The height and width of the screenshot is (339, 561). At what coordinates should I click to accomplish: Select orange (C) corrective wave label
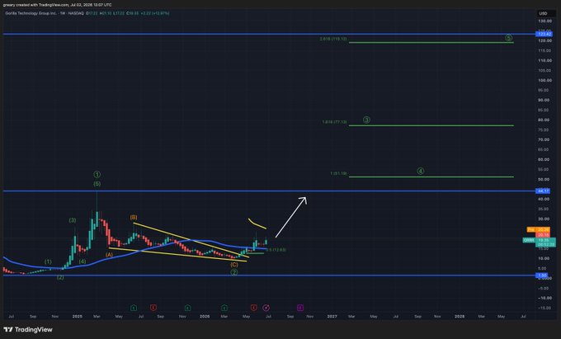pos(234,265)
